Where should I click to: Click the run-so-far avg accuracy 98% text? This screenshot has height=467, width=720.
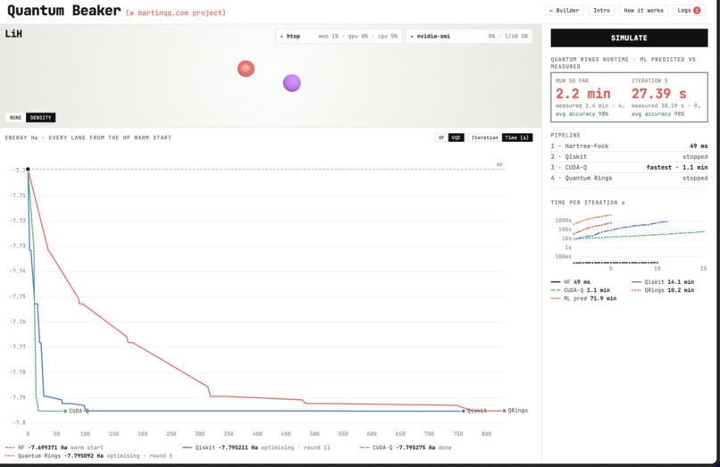(x=582, y=114)
